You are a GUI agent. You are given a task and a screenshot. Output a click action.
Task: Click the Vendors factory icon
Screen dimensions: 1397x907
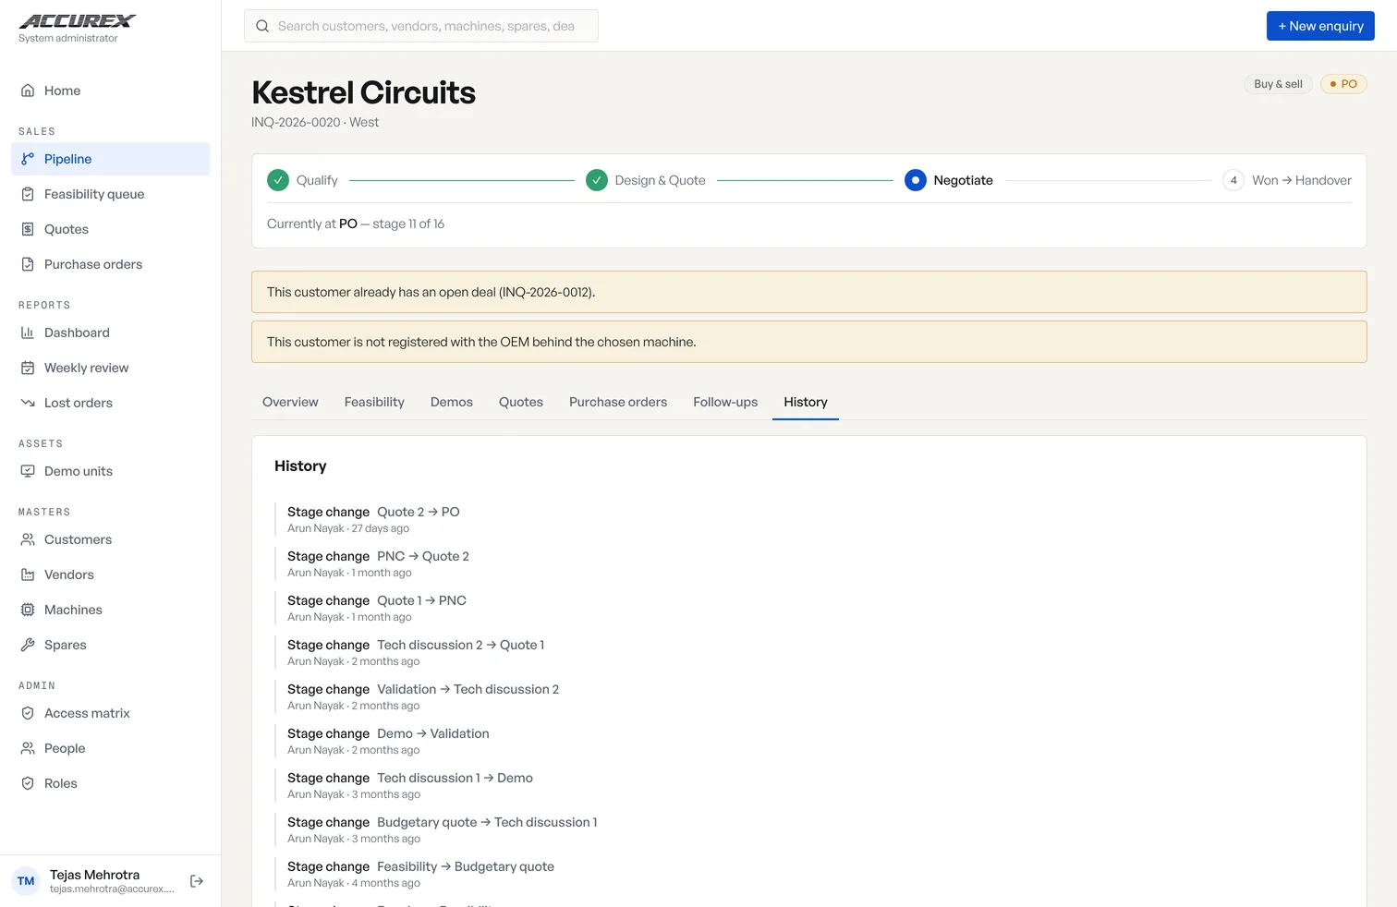28,574
